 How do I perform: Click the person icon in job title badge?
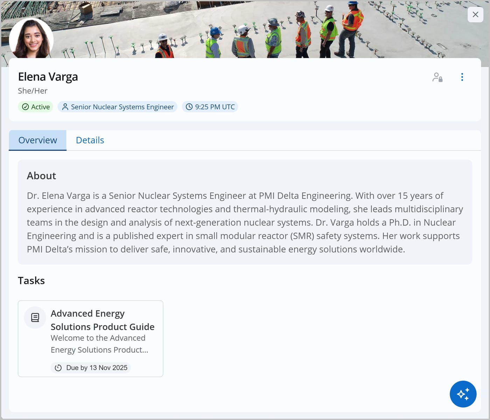65,107
